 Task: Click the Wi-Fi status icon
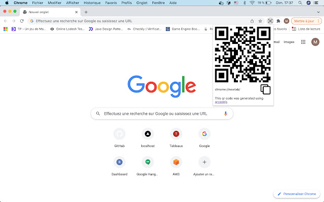[x=252, y=3]
